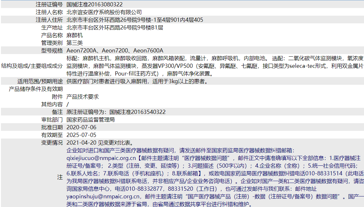Click the 备注 label
The width and height of the screenshot is (364, 207).
click(x=57, y=112)
